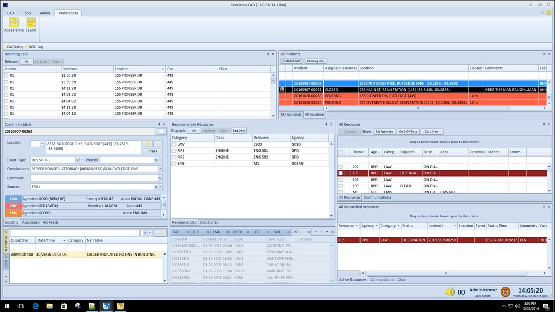Click the Req Only button

[239, 131]
